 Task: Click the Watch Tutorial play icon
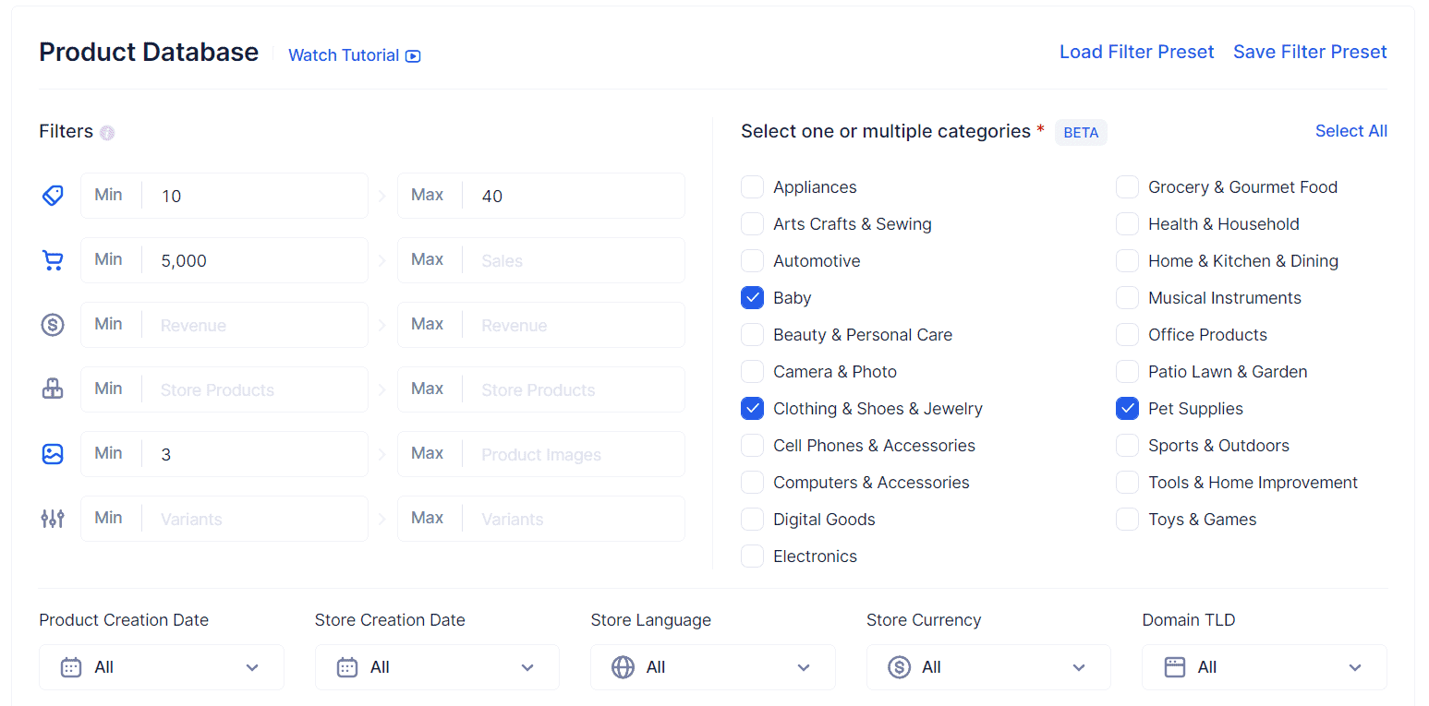pyautogui.click(x=413, y=55)
